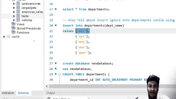
Task: Expand the world schema
Action: click(x=4, y=37)
